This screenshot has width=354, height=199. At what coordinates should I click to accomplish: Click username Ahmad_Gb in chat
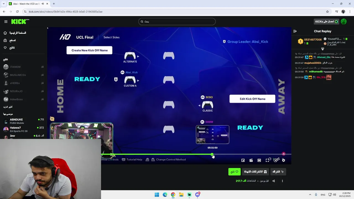(x=324, y=57)
